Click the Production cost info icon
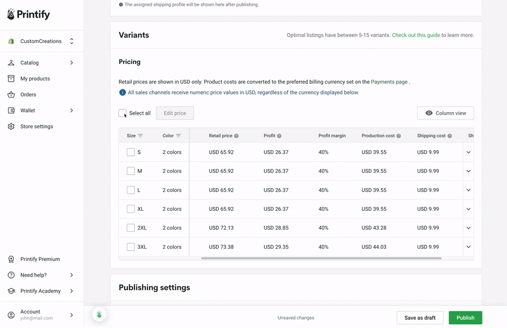507x328 pixels. [x=399, y=136]
